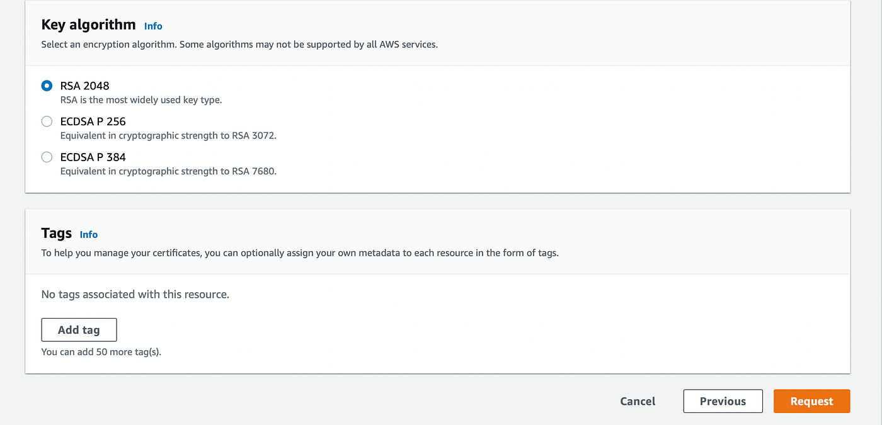The height and width of the screenshot is (425, 882).
Task: Click the 'RSA 2048' label text
Action: click(85, 86)
